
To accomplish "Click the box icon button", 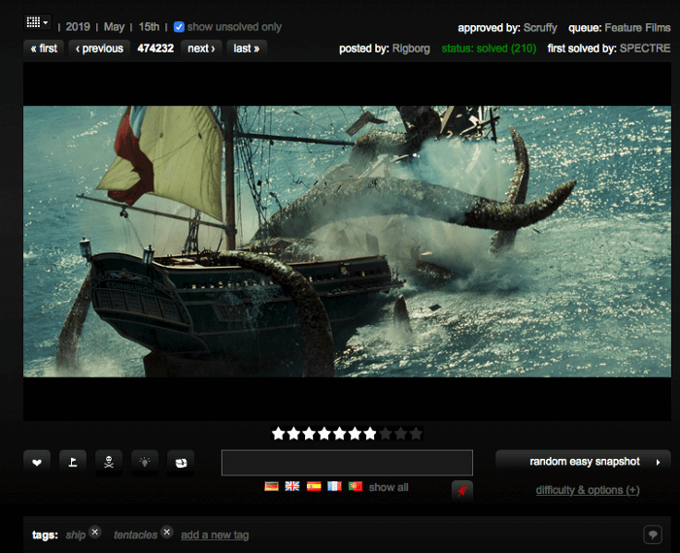I will pyautogui.click(x=181, y=463).
